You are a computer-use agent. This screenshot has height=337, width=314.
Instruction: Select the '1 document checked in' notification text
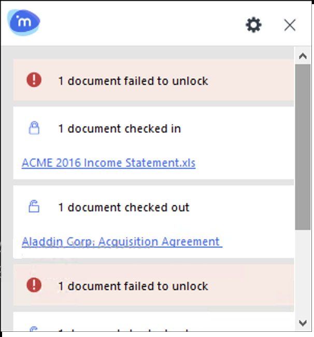click(119, 129)
